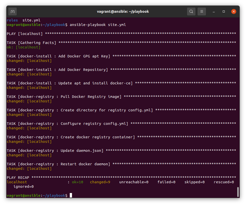Screen dimensions: 246x205
Task: Click 'changed: [localhost]' under Add Docker GPG apt Key
Action: point(29,61)
